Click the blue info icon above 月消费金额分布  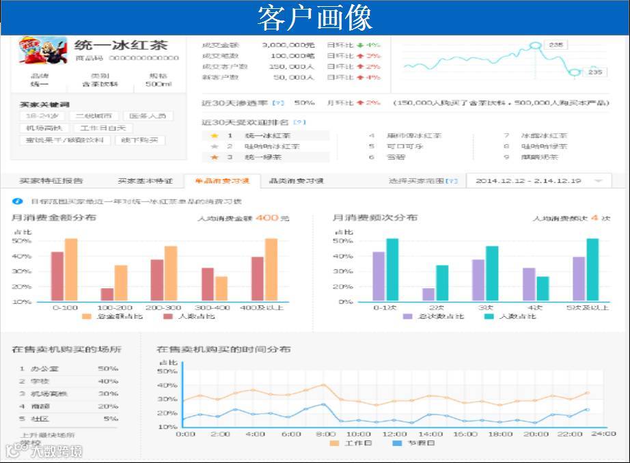(x=17, y=201)
